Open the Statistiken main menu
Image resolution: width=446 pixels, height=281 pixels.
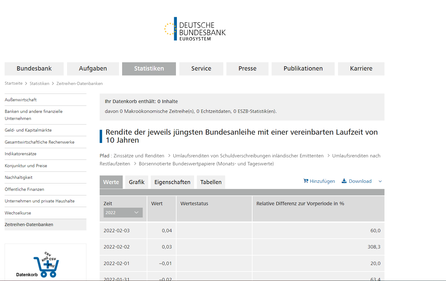149,69
